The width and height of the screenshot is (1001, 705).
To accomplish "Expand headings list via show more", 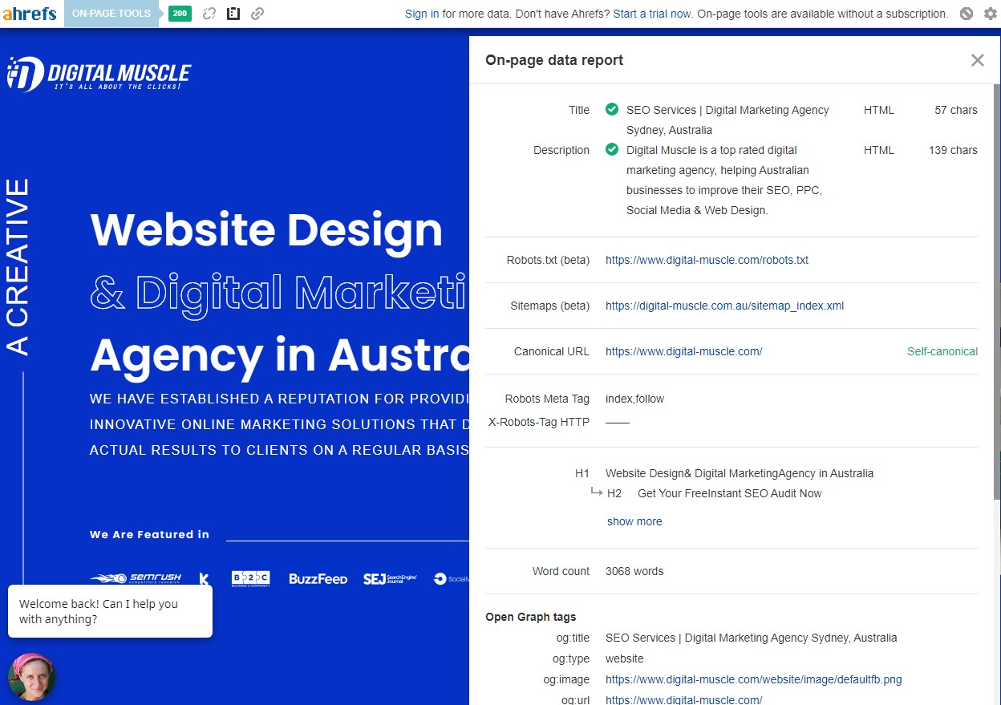I will (x=634, y=521).
